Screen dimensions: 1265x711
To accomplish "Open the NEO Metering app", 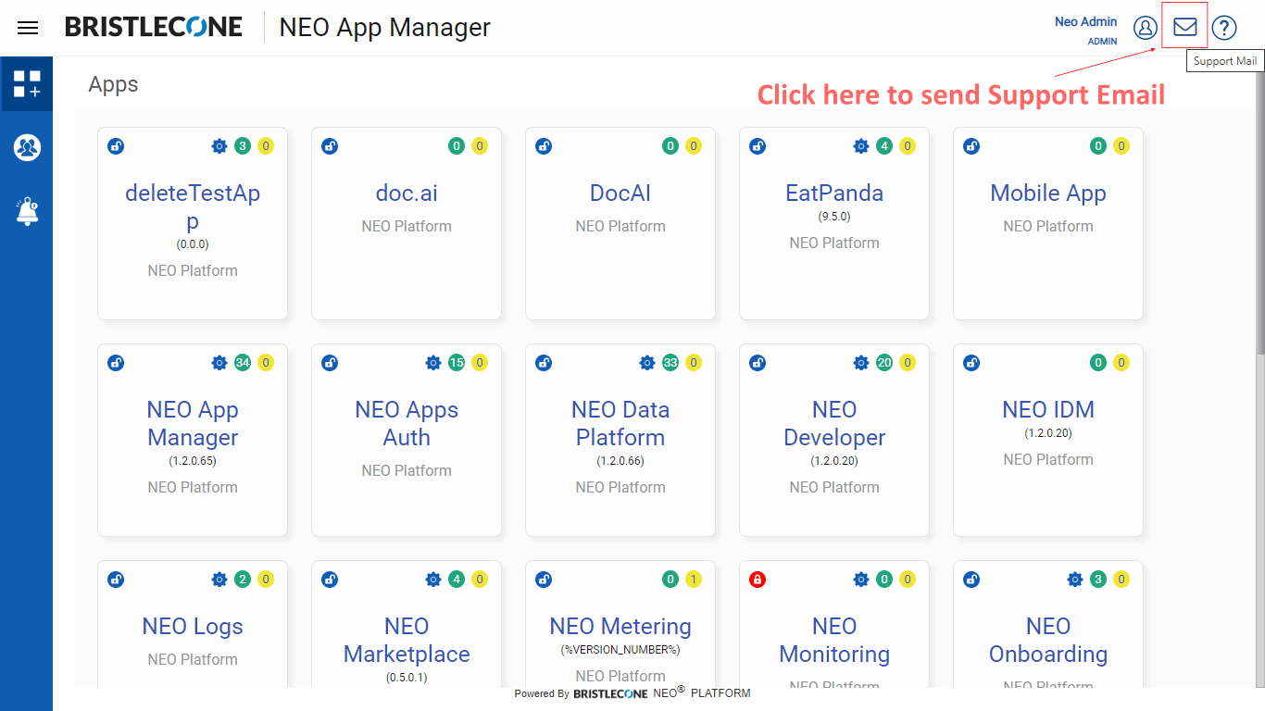I will (620, 627).
